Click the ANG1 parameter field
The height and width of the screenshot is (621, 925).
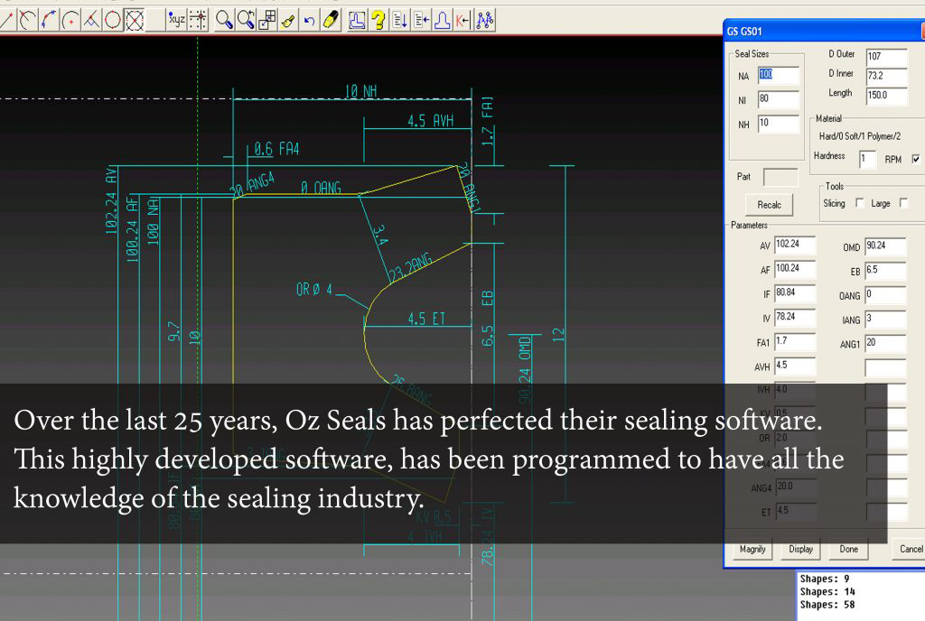tap(885, 344)
